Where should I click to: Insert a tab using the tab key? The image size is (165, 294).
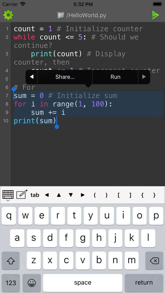(35, 195)
